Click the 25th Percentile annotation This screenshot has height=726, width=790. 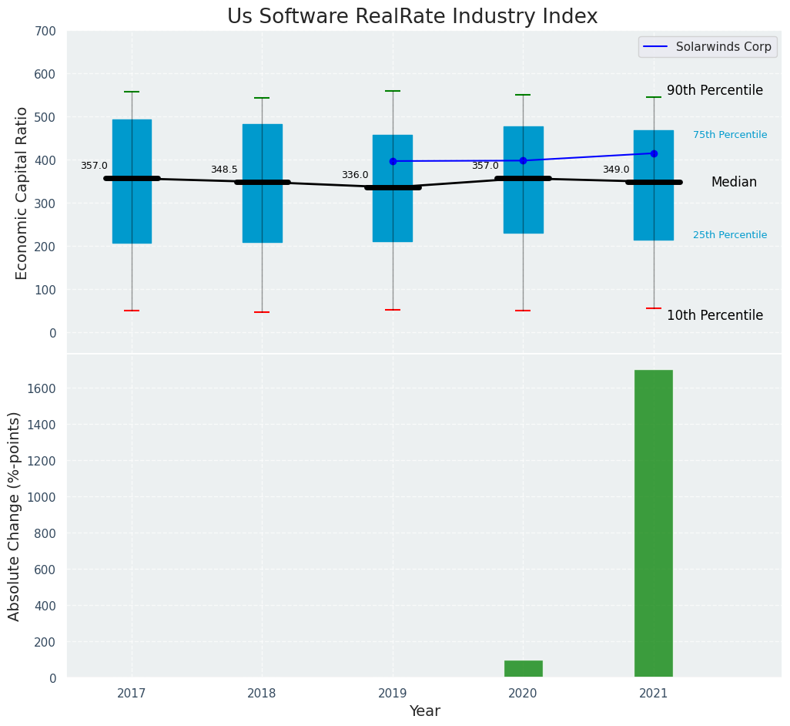[x=729, y=235]
